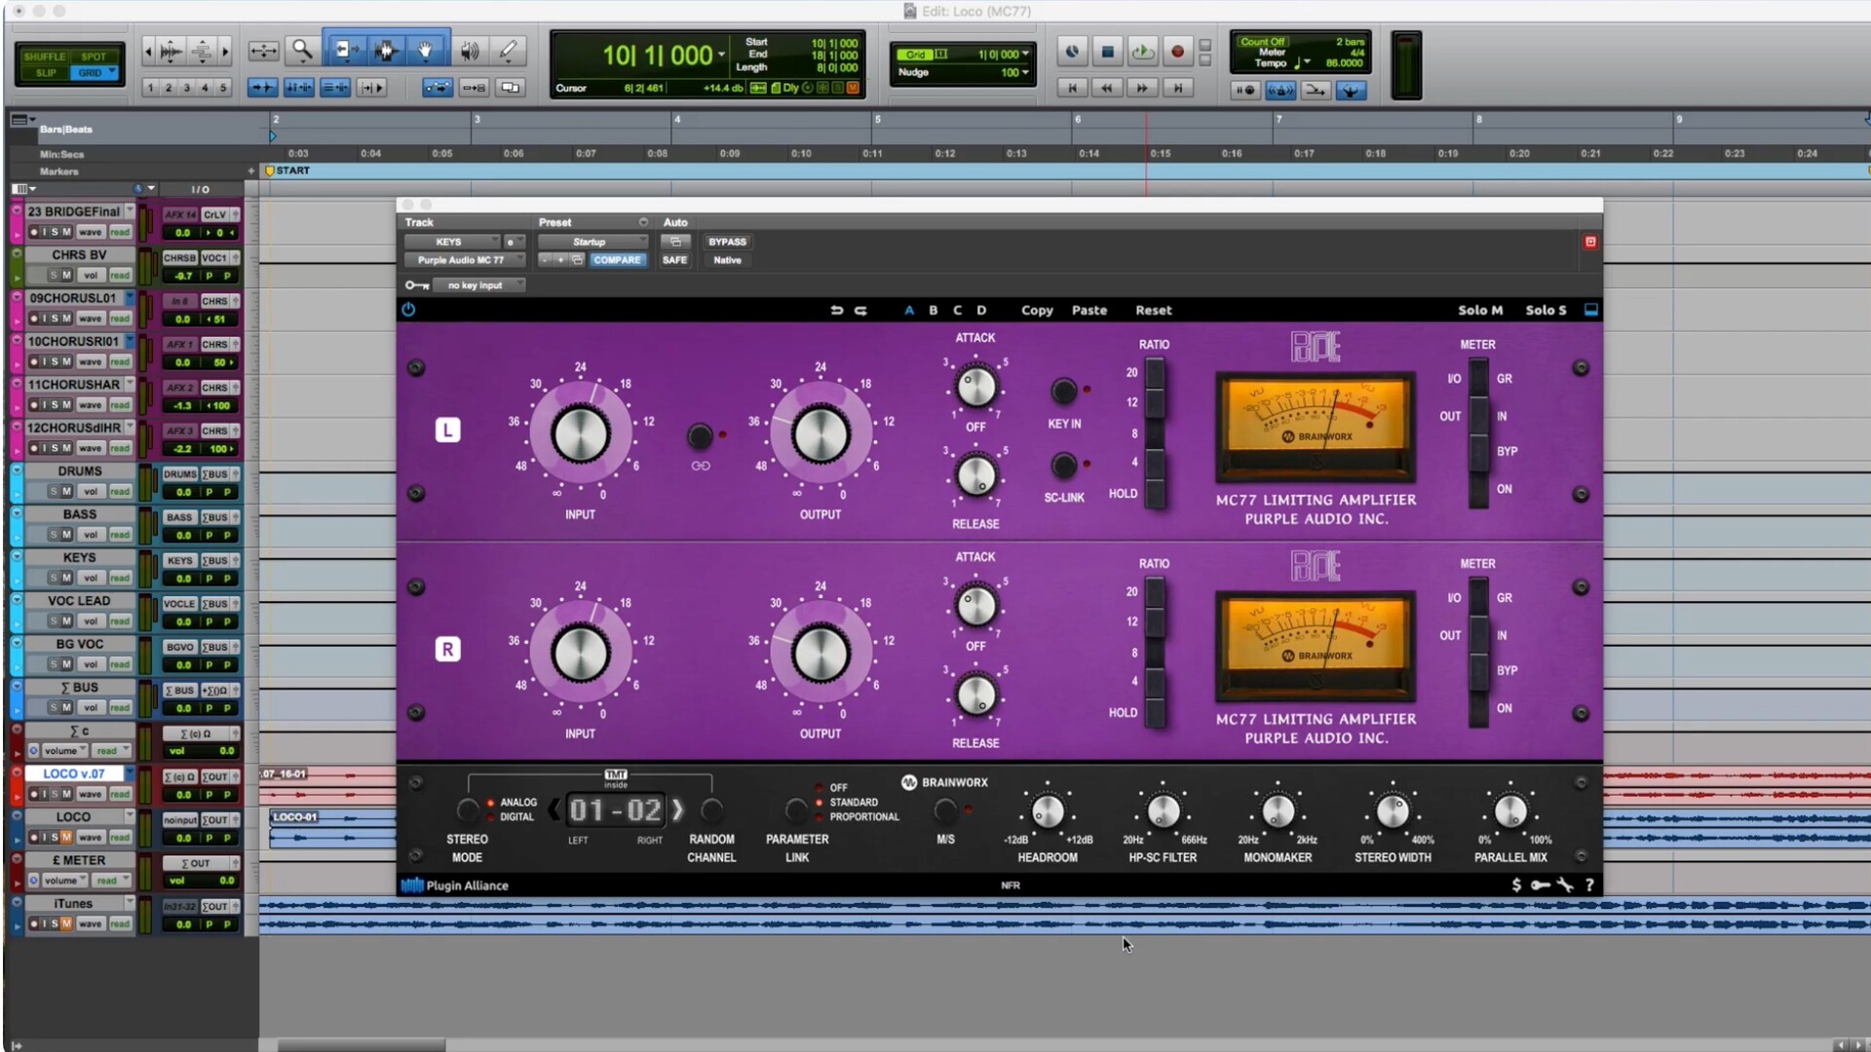The image size is (1871, 1052).
Task: Click the Record transport button
Action: pyautogui.click(x=1177, y=52)
